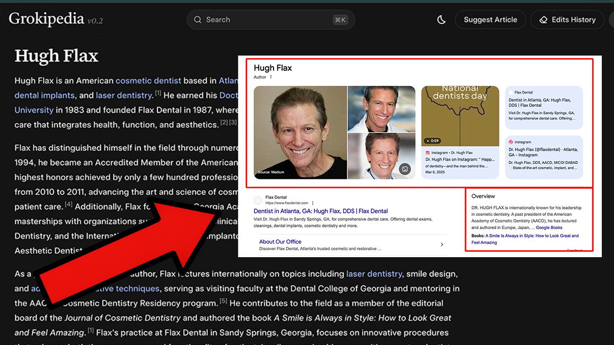
Task: Click the large Hugh Flax portrait thumbnail
Action: 300,132
